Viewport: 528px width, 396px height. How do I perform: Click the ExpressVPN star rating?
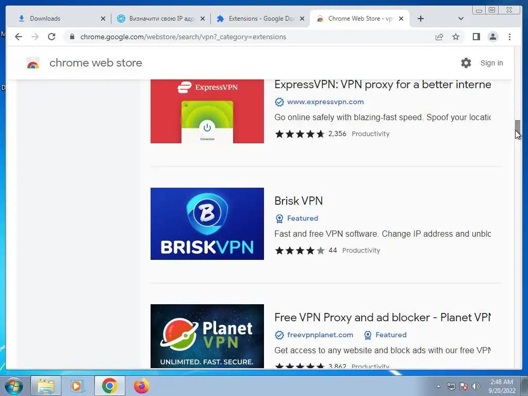(x=300, y=134)
